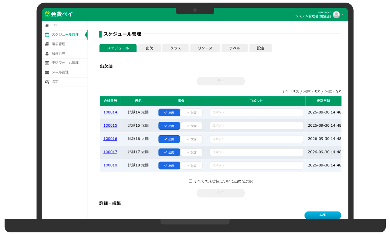Click the TOP home icon in sidebar
Viewport: 390px width, 234px height.
click(x=47, y=25)
